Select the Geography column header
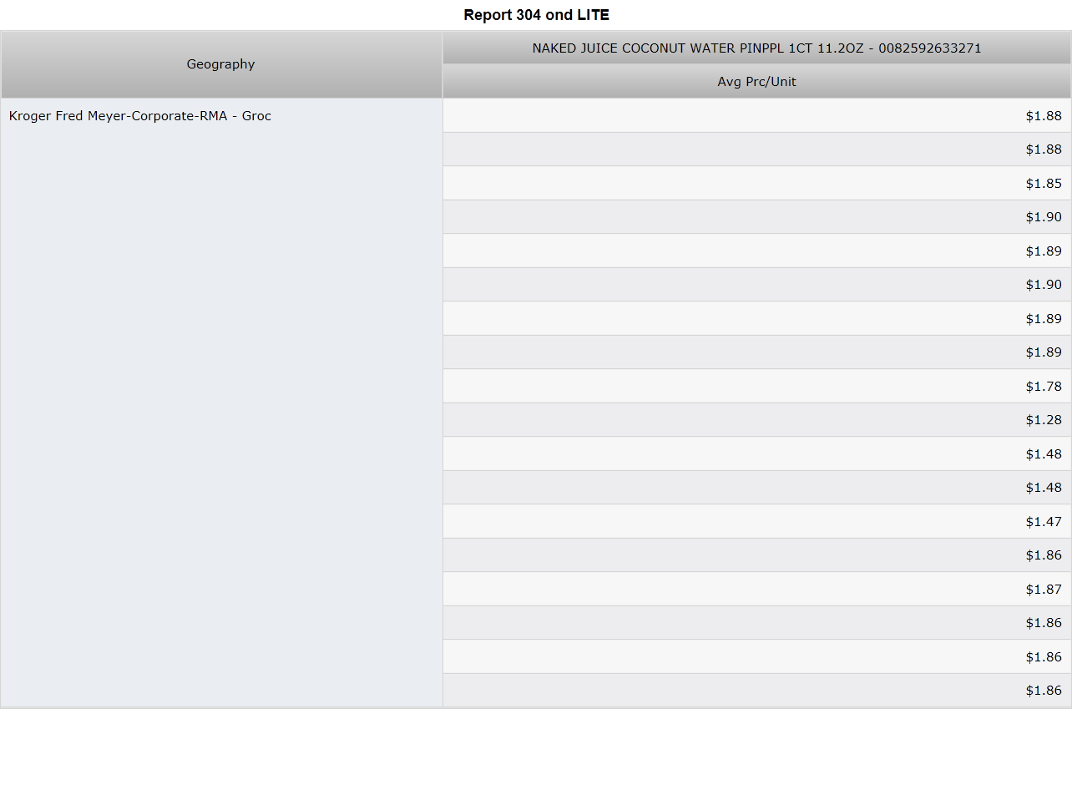The width and height of the screenshot is (1072, 790). (x=221, y=64)
